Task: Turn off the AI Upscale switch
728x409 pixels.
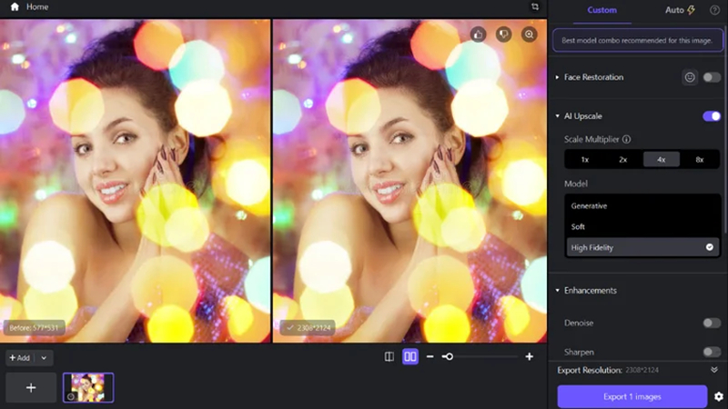Action: [712, 116]
